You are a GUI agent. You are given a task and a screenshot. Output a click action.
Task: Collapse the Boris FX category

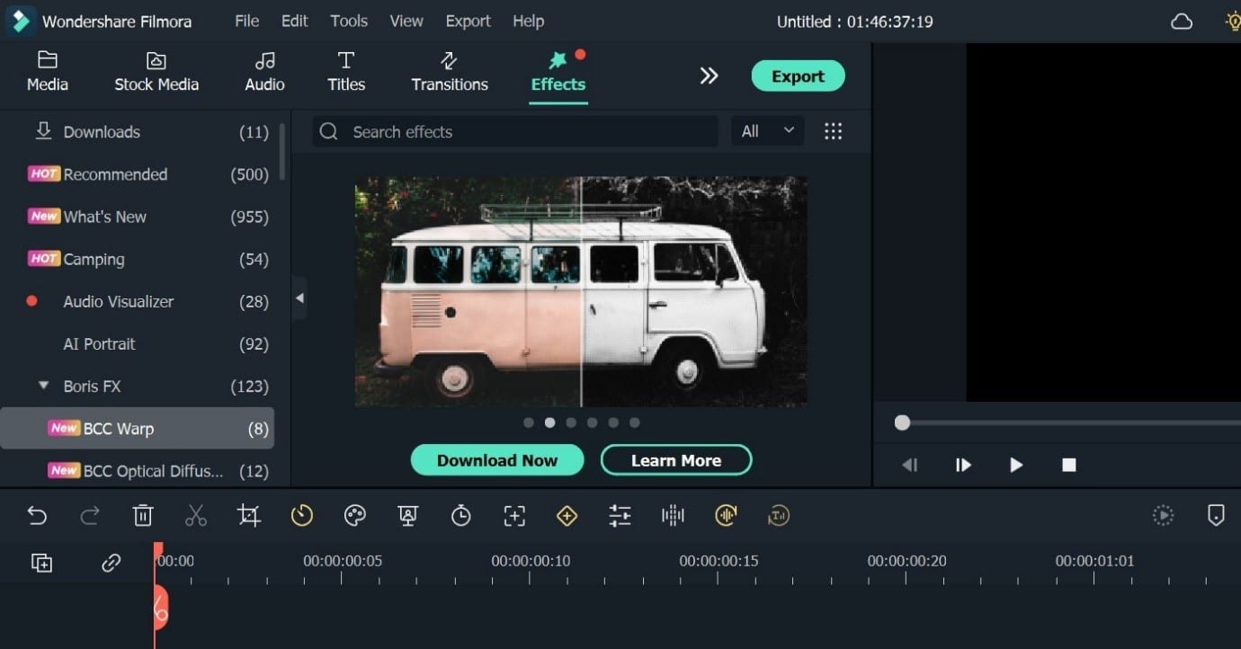click(43, 386)
